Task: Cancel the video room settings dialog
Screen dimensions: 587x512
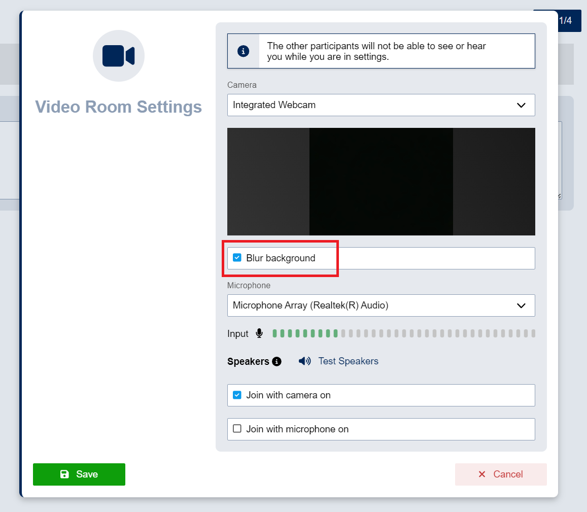Action: tap(501, 474)
